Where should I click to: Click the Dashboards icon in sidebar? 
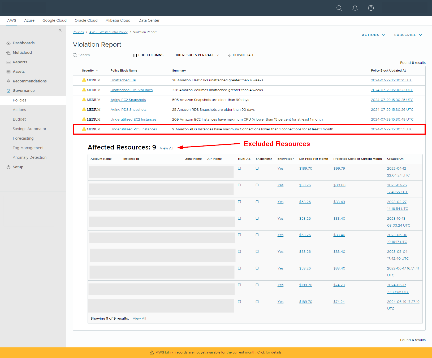[x=8, y=43]
